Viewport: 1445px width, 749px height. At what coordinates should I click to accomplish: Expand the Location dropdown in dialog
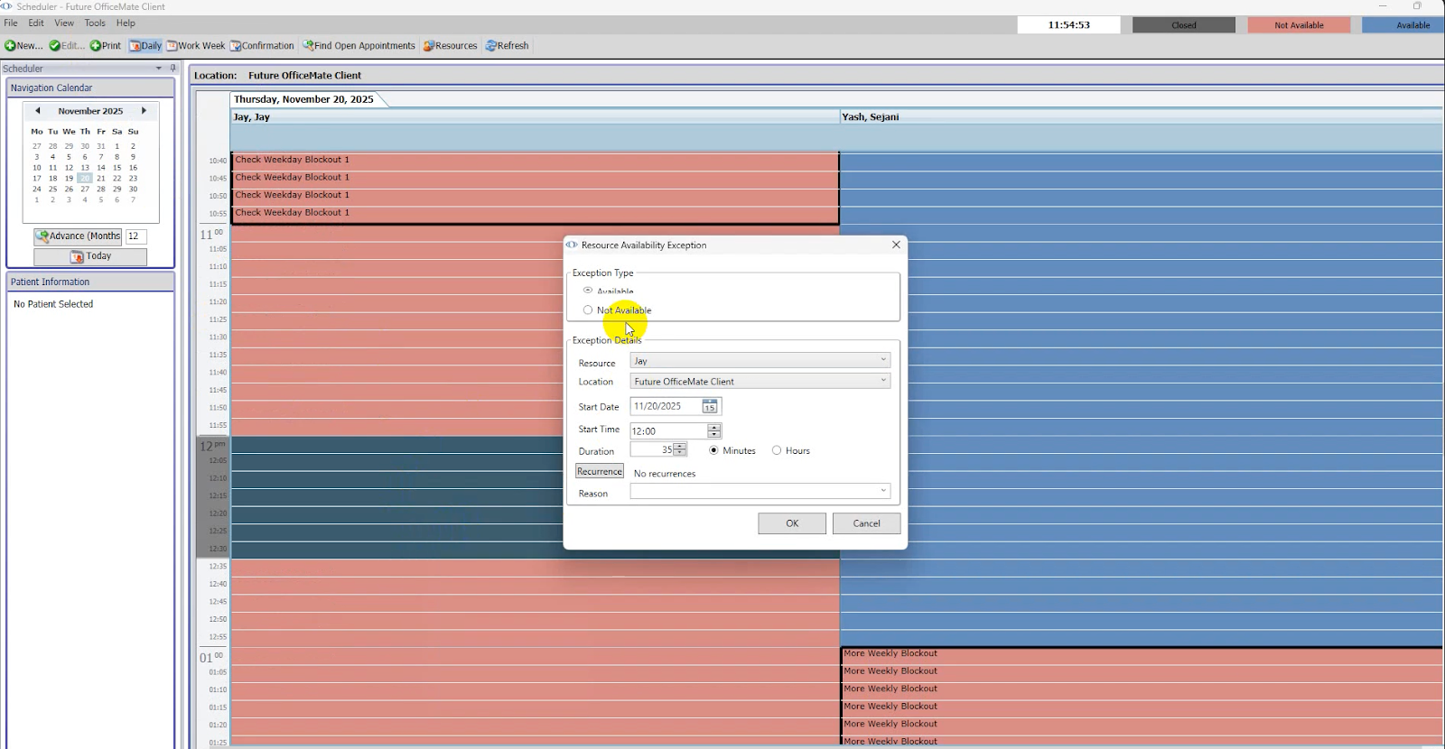tap(882, 381)
